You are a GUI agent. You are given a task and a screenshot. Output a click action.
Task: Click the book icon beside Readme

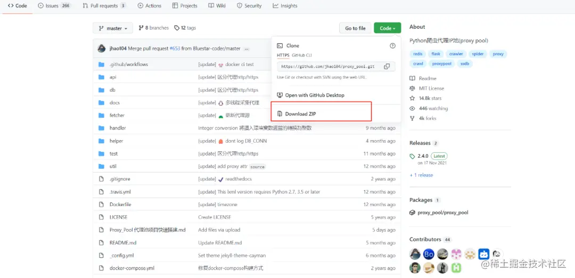(x=413, y=78)
